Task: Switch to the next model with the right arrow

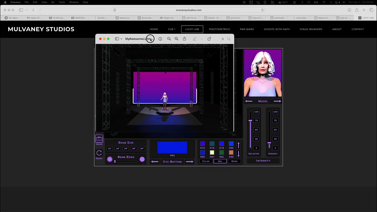Action: pos(277,101)
